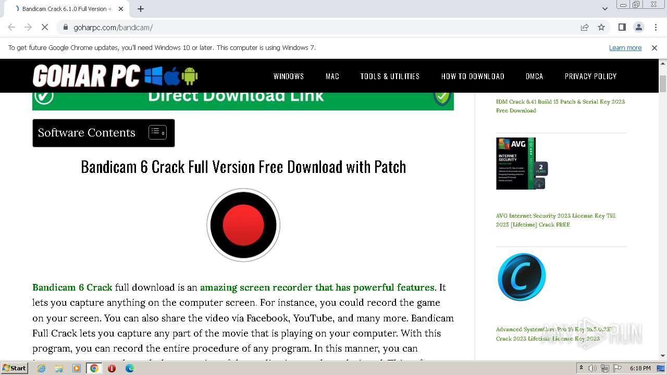Viewport: 667px width, 375px height.
Task: Open the share page icon
Action: tap(585, 27)
